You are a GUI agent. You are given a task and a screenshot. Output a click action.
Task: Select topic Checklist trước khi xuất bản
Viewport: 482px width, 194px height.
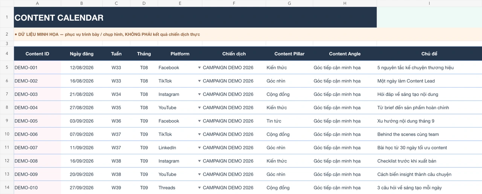tap(429, 161)
